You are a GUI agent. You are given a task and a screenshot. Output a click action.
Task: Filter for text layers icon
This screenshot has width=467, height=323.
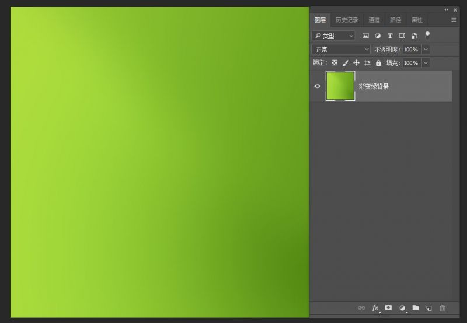coord(390,36)
